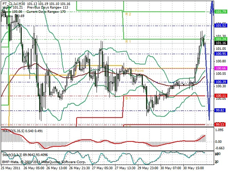Select the current price label 101.16
Image resolution: width=228 pixels, height=171 pixels.
coord(220,43)
